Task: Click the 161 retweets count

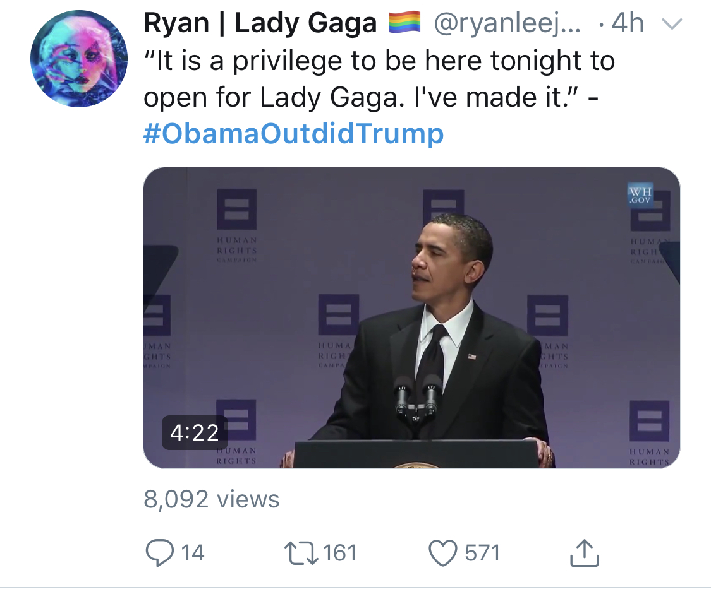Action: (x=339, y=554)
